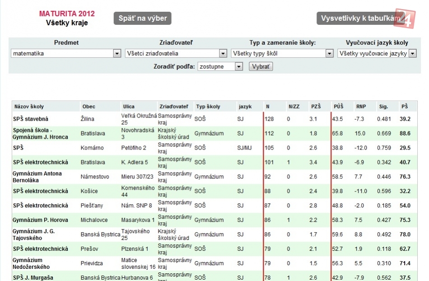The width and height of the screenshot is (429, 281).
Task: Click the Názov školy column header
Action: (29, 107)
